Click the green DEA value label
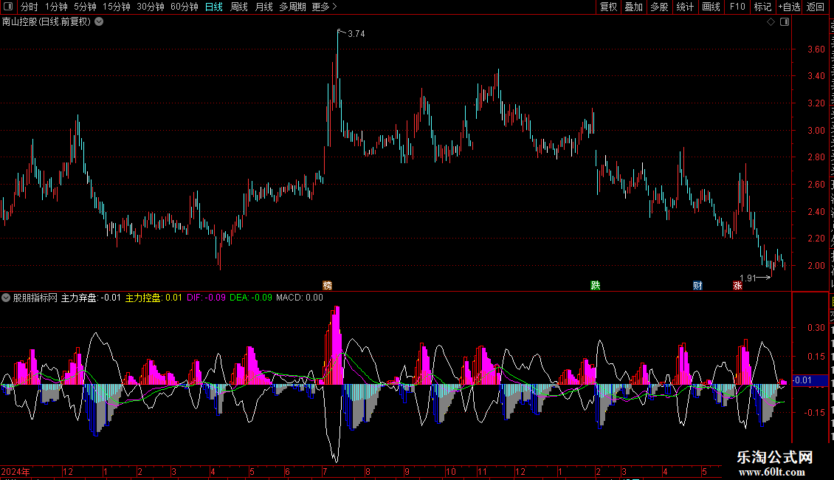 coord(251,298)
